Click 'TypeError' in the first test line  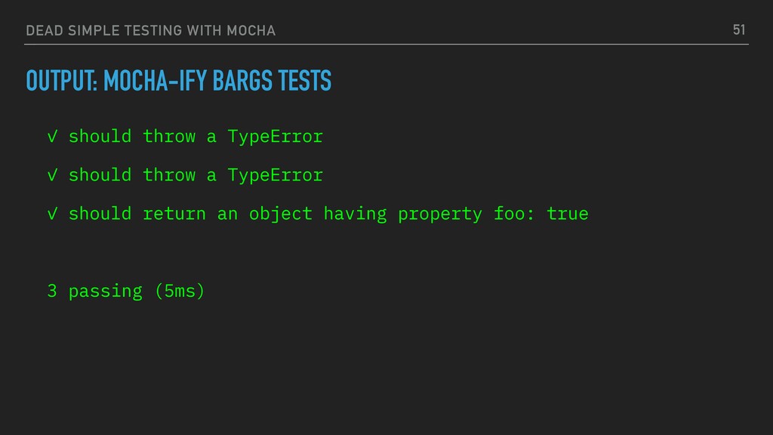pos(275,137)
